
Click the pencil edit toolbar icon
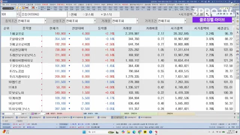click(x=20, y=7)
